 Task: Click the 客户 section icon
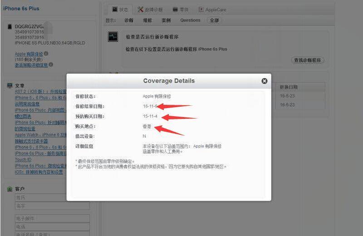[x=10, y=189]
